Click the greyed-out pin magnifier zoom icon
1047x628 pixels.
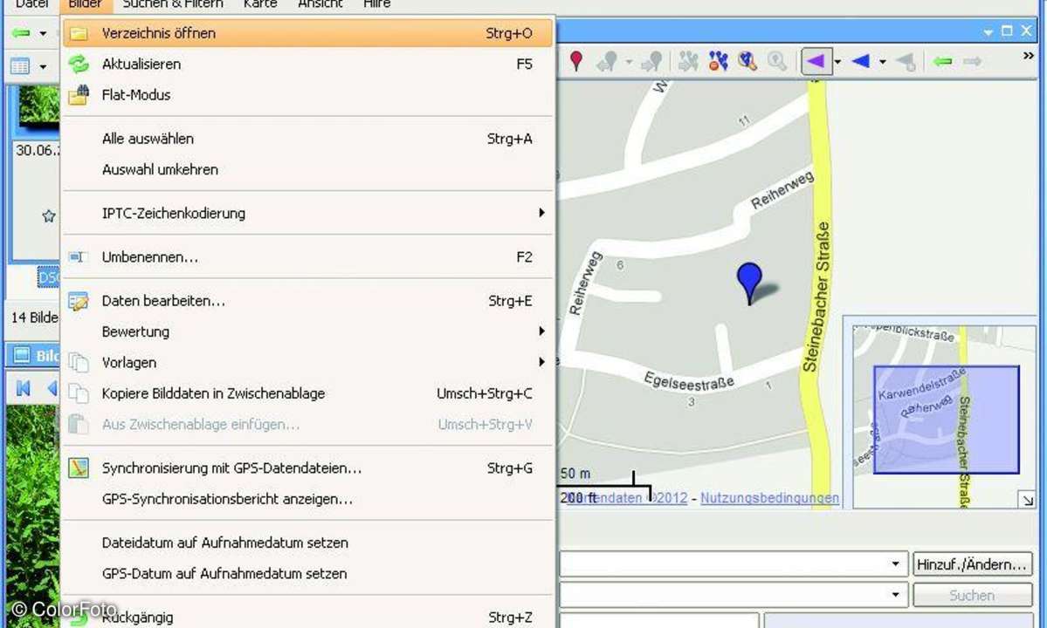click(776, 61)
